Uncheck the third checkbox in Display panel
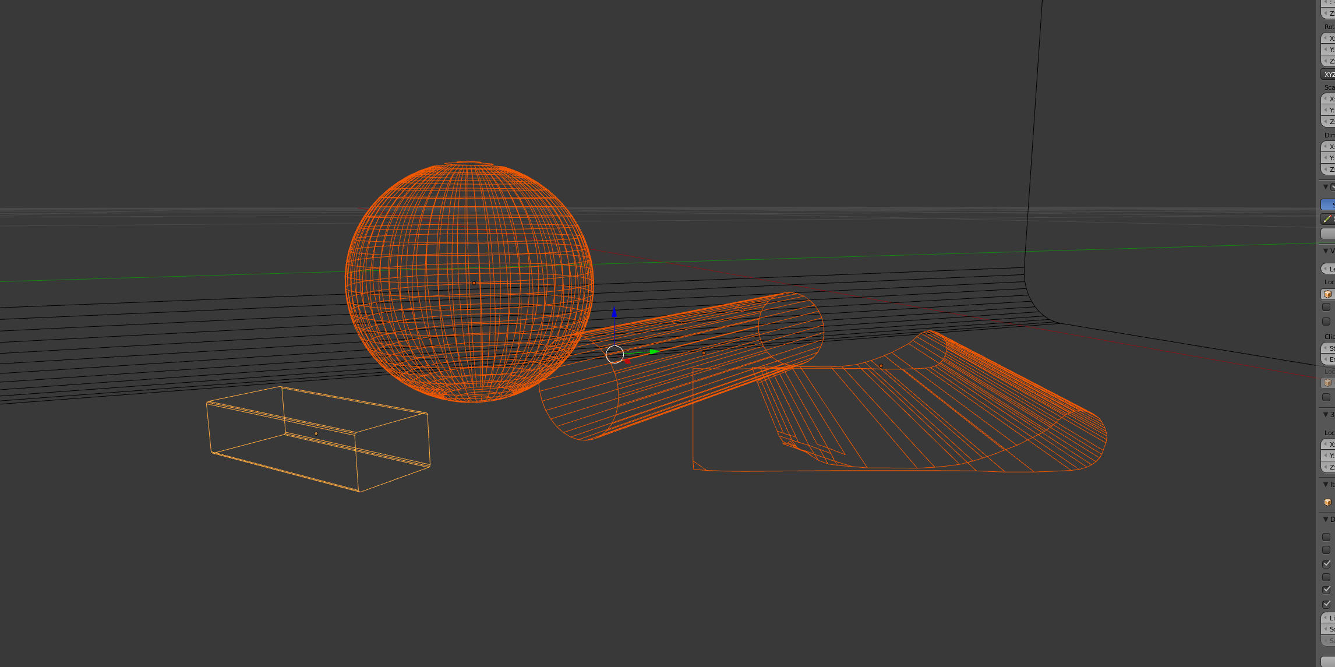This screenshot has height=667, width=1335. pyautogui.click(x=1326, y=564)
